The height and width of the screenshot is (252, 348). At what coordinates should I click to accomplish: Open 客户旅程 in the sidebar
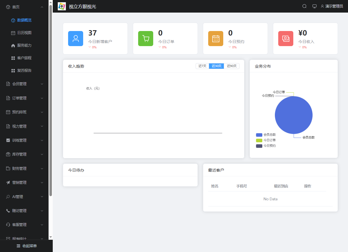tap(24, 58)
